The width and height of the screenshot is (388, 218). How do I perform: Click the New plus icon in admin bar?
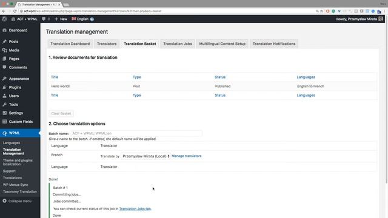(56, 19)
